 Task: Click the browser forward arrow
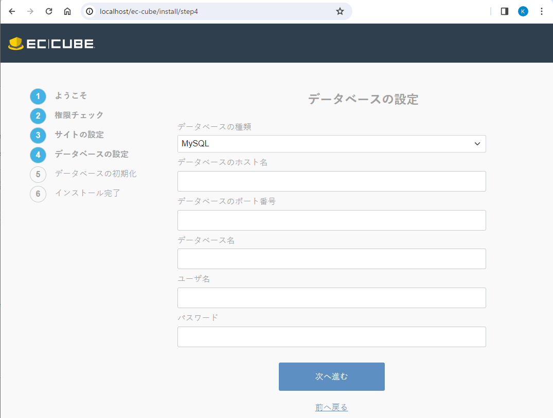click(x=30, y=11)
